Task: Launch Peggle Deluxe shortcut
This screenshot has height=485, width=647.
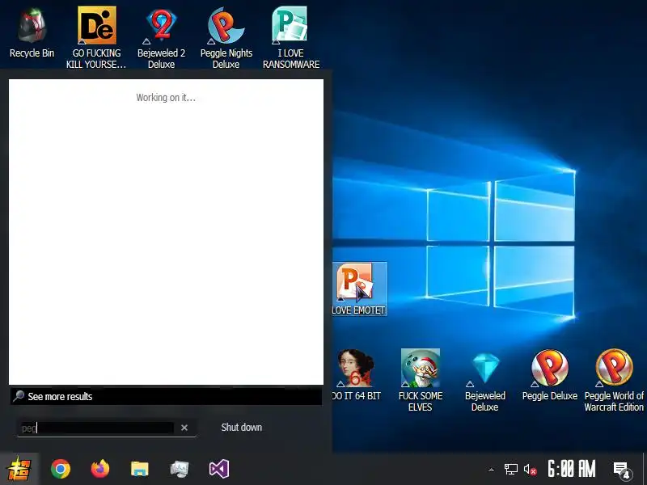Action: [x=550, y=375]
